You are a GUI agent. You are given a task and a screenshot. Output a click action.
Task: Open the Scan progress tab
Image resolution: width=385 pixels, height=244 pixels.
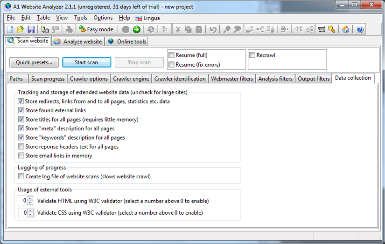pyautogui.click(x=48, y=79)
